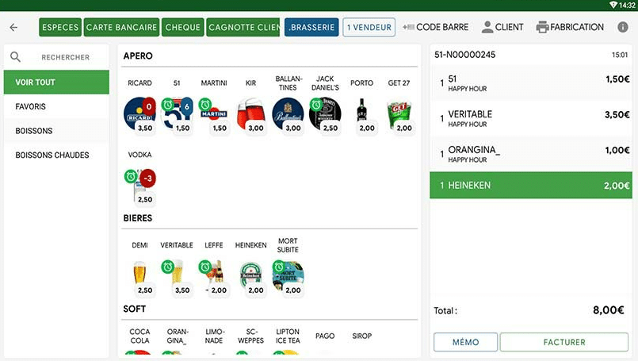Pay with Carte Bancaire

tap(121, 27)
